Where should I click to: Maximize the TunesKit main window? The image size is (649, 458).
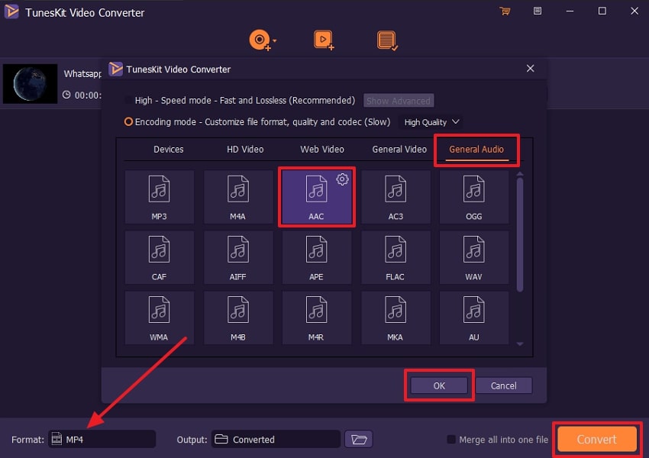(x=602, y=11)
